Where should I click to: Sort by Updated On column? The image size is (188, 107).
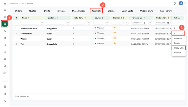(168, 18)
